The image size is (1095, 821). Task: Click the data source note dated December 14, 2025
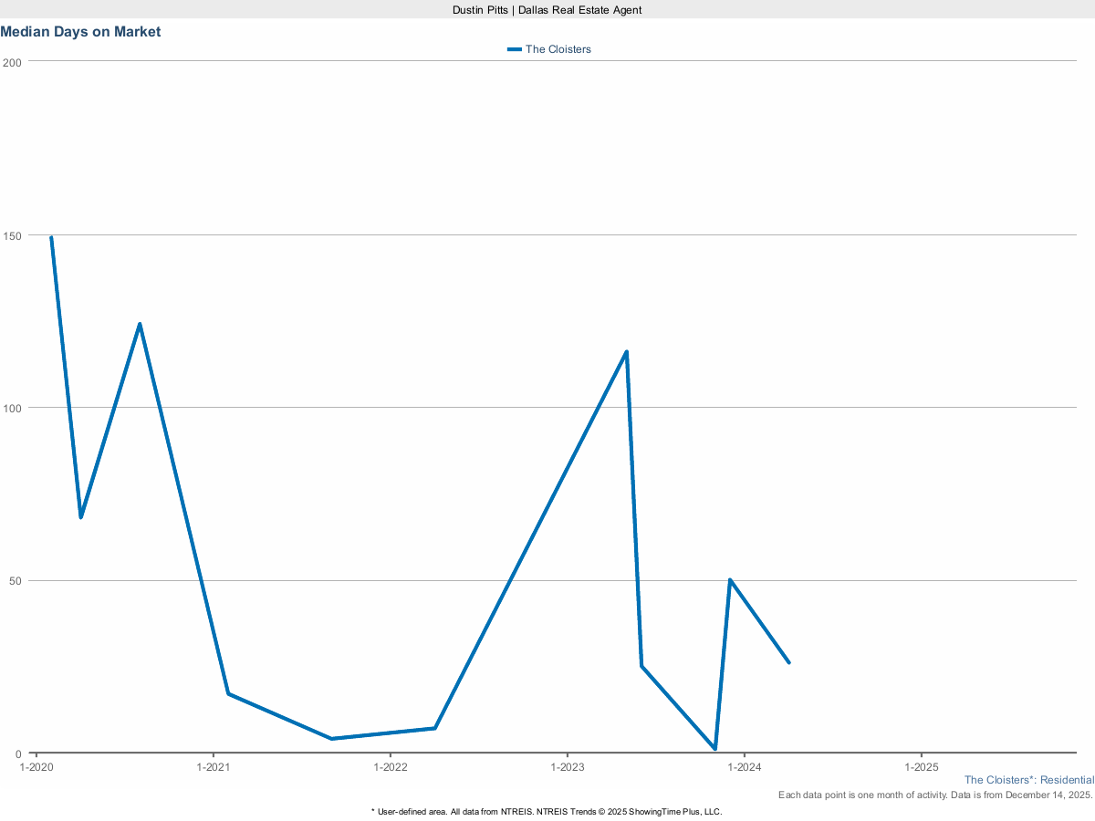pos(933,795)
